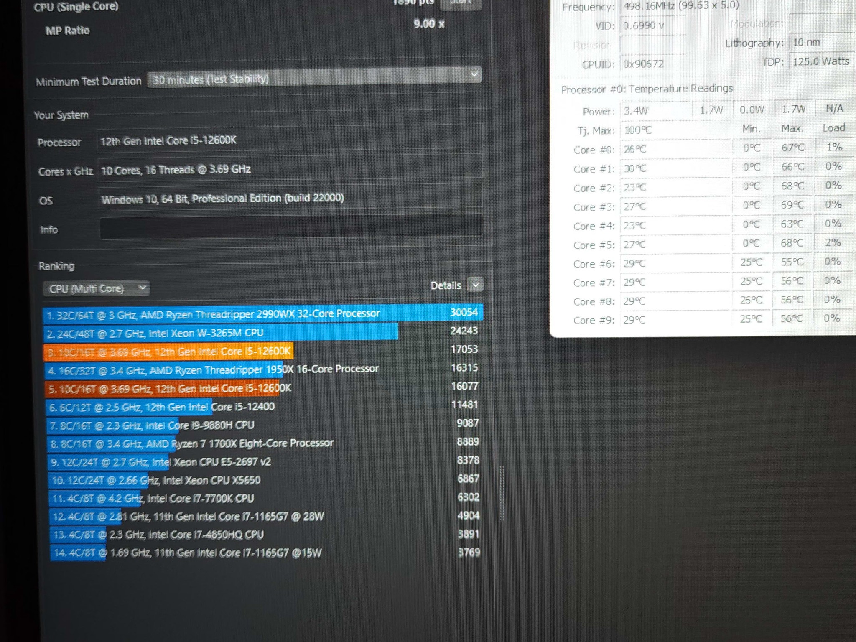
Task: Click the Lithography value 10 nm
Action: (x=806, y=42)
